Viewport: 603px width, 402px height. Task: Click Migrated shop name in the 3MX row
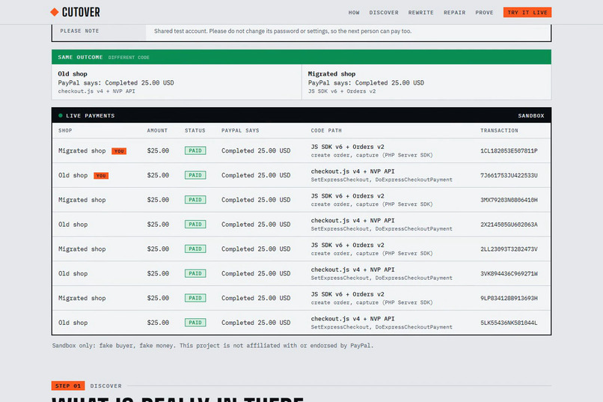(82, 200)
